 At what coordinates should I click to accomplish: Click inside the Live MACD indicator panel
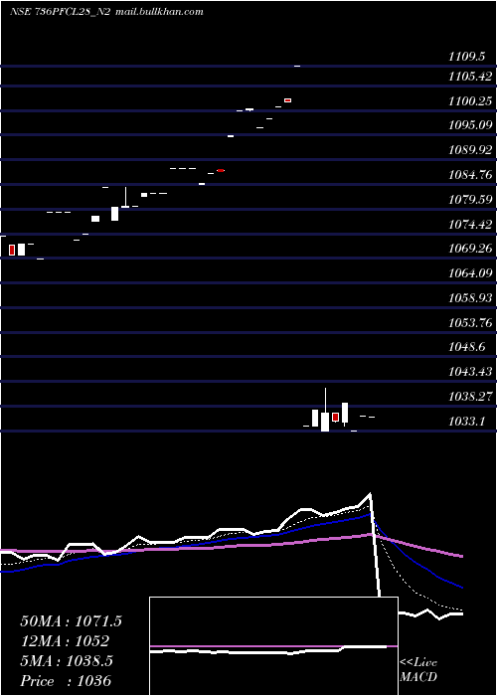(x=273, y=646)
